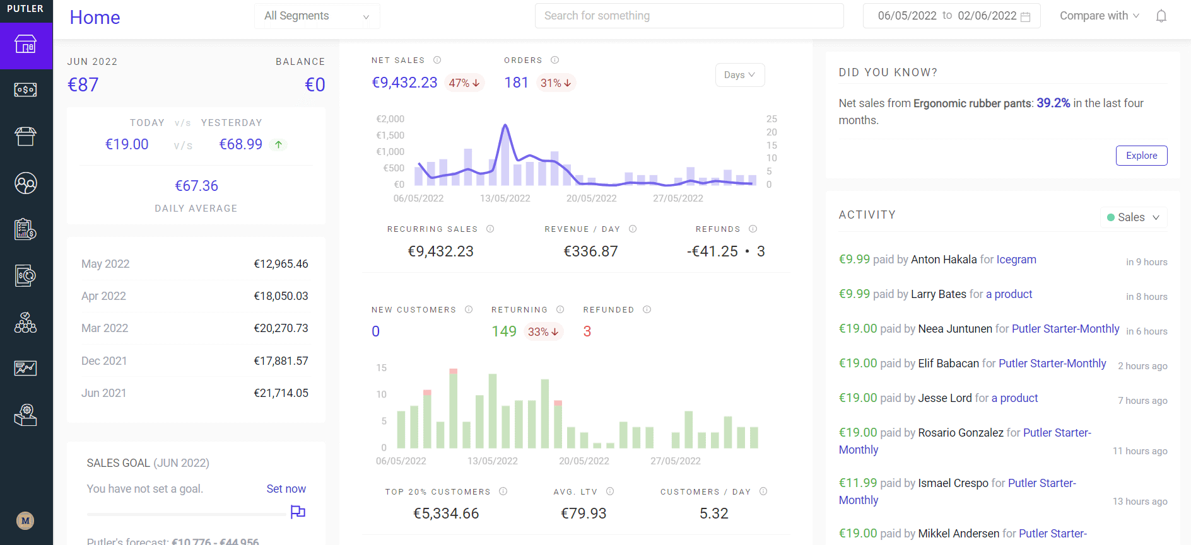The width and height of the screenshot is (1191, 545).
Task: Expand the Sales activity filter dropdown
Action: click(x=1134, y=217)
